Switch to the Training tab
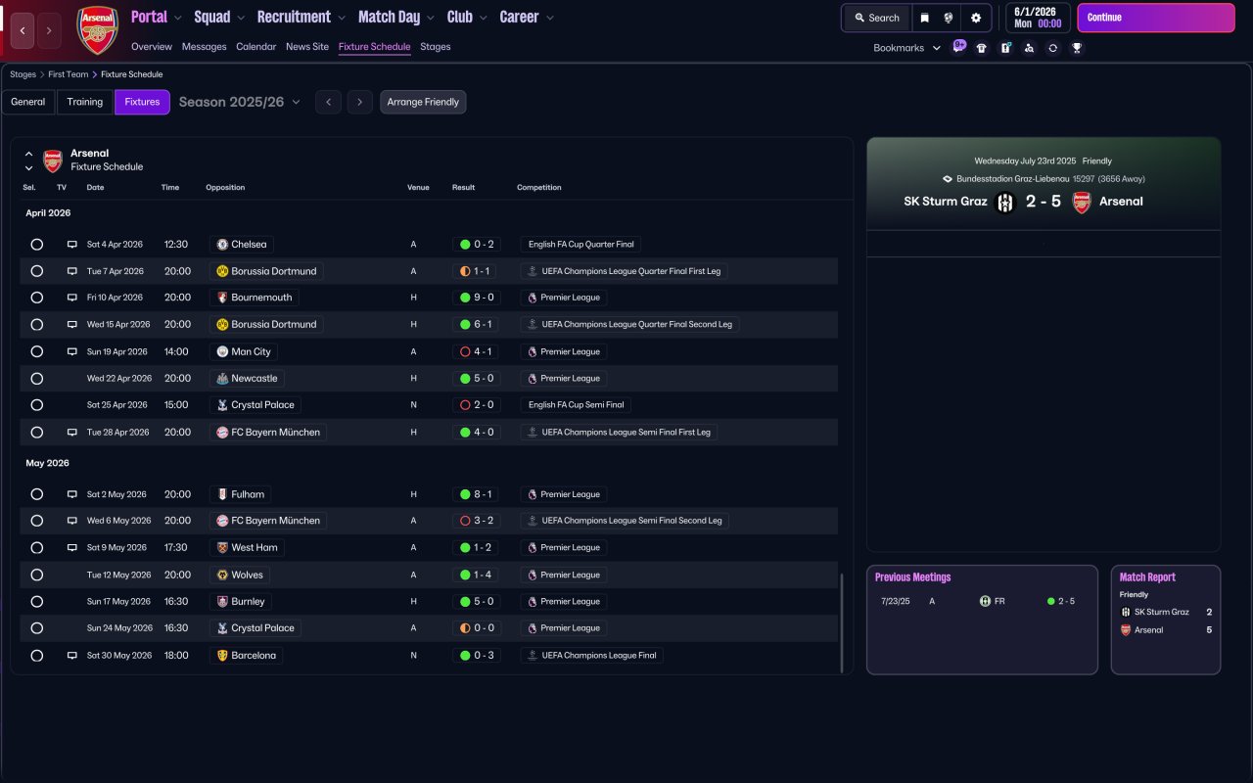1253x783 pixels. click(85, 102)
